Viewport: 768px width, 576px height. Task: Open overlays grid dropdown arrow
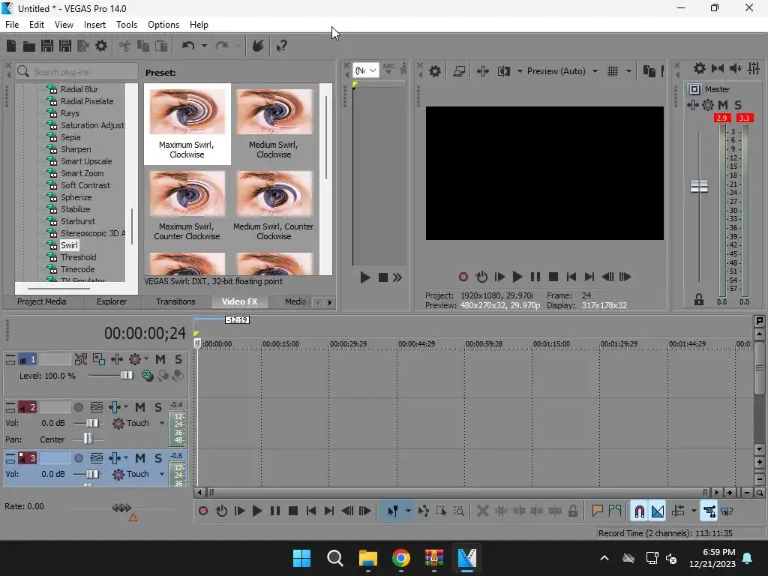coord(628,71)
